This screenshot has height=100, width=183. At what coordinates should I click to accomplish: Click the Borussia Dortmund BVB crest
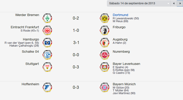(105, 18)
